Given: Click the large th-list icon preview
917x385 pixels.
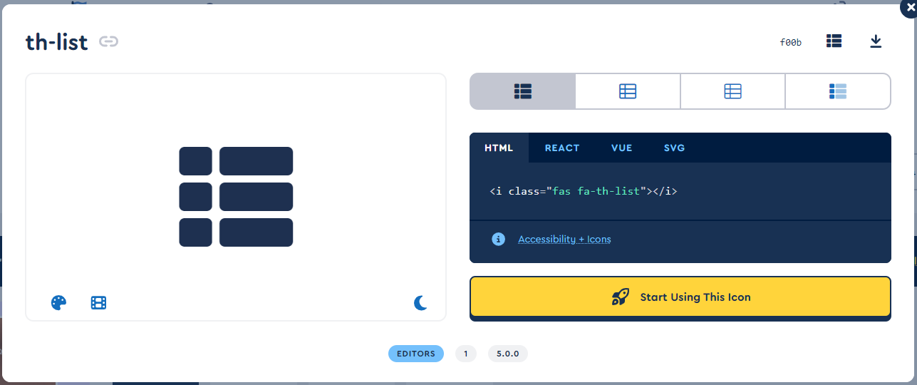Looking at the screenshot, I should 236,197.
